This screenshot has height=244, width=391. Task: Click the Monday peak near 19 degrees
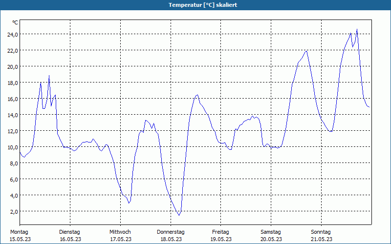(x=49, y=76)
